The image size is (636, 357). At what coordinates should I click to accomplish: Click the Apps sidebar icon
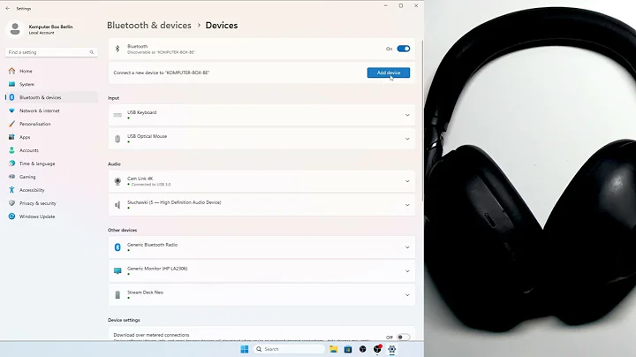click(11, 137)
